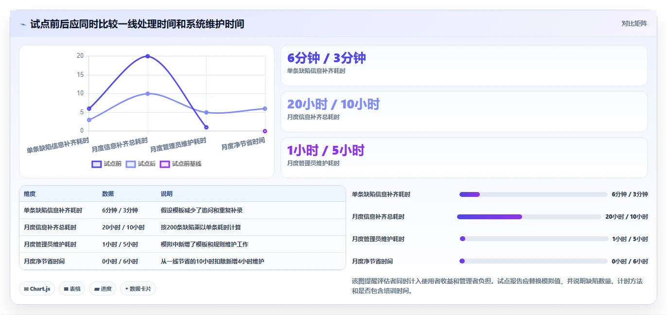Click the 表格 chip icon
This screenshot has width=667, height=315.
tap(66, 289)
